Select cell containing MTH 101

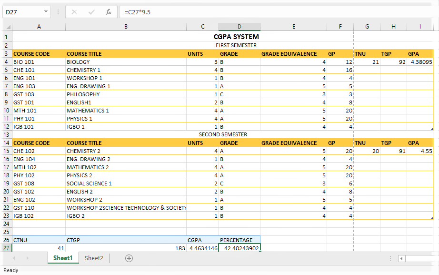click(39, 111)
